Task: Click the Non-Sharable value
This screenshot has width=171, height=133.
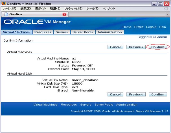Action: pyautogui.click(x=83, y=91)
